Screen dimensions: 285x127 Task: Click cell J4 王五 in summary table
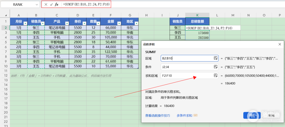[x=177, y=38]
